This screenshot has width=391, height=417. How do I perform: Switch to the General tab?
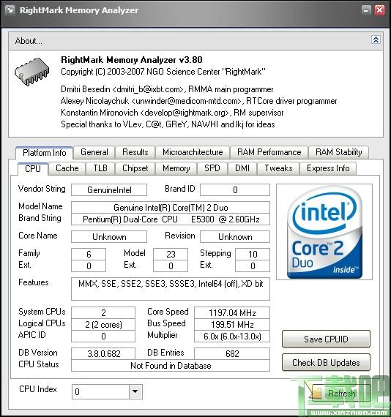[x=94, y=152]
